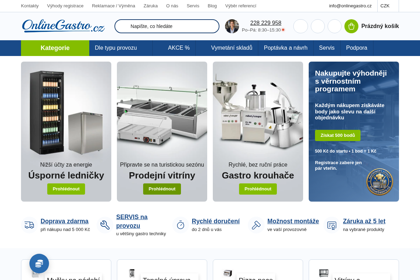Viewport: 420px width, 280px height.
Task: Click Prohlédnout under Úsporné ledničky
Action: [66, 189]
